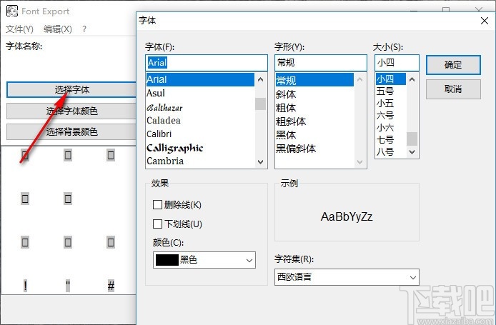Click the Font Export app icon in title bar
The image size is (496, 325).
[x=12, y=11]
